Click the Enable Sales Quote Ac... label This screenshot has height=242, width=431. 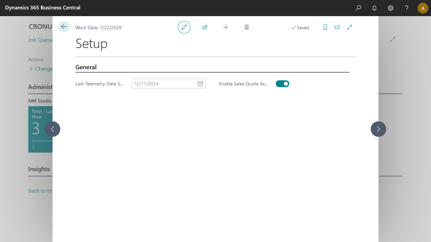(x=244, y=84)
